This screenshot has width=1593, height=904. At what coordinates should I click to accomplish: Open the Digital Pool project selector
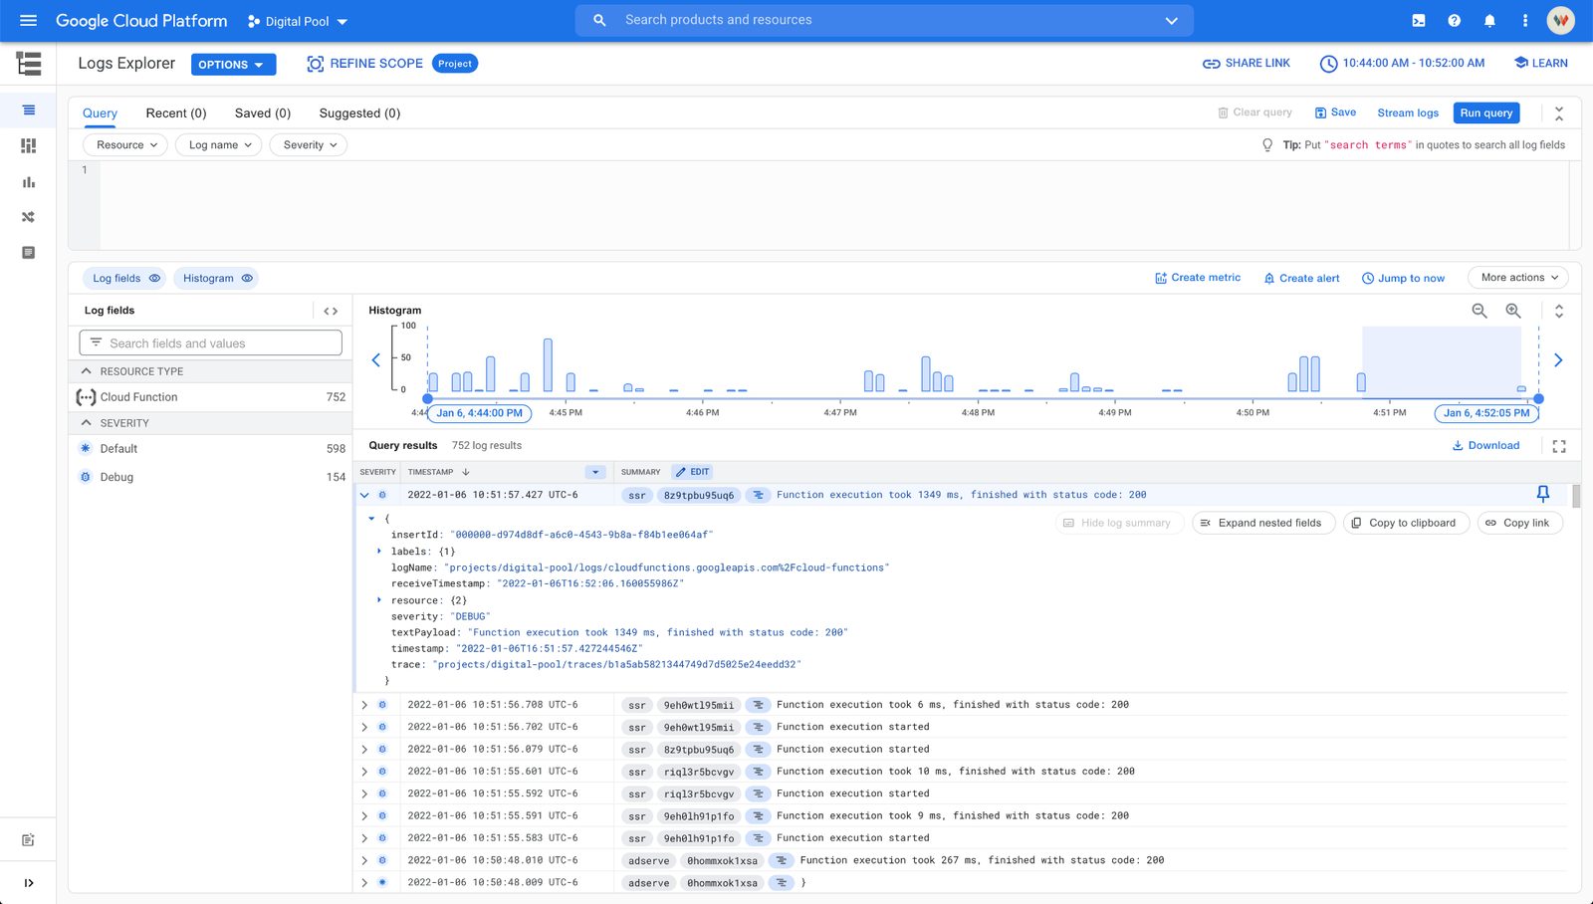click(x=298, y=21)
